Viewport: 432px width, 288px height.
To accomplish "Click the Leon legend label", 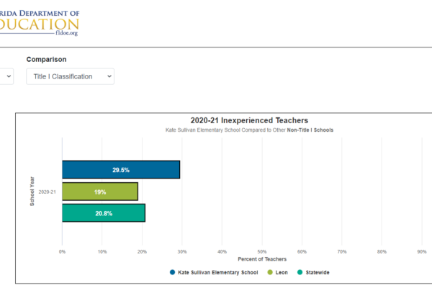I will (282, 273).
